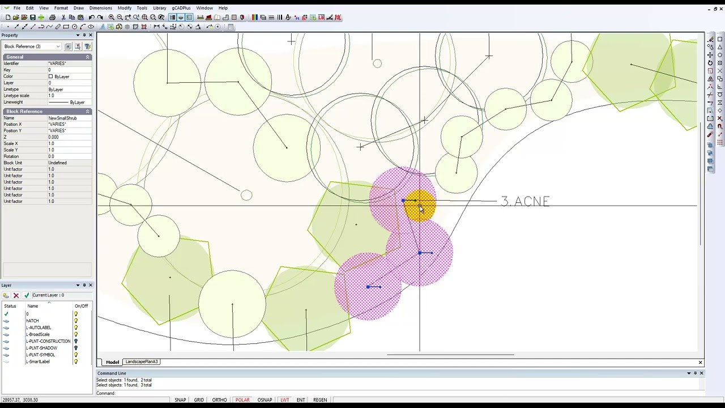This screenshot has height=408, width=725.
Task: Click the Print icon in toolbar
Action: click(x=52, y=18)
